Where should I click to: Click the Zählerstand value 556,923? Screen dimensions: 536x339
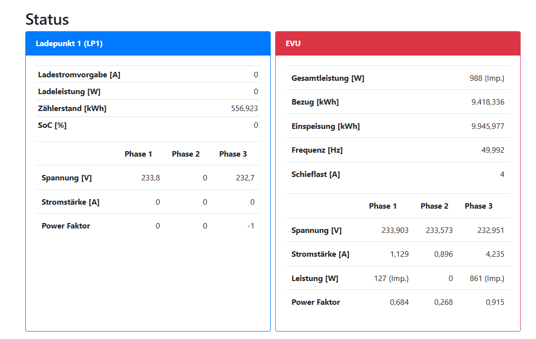(244, 109)
